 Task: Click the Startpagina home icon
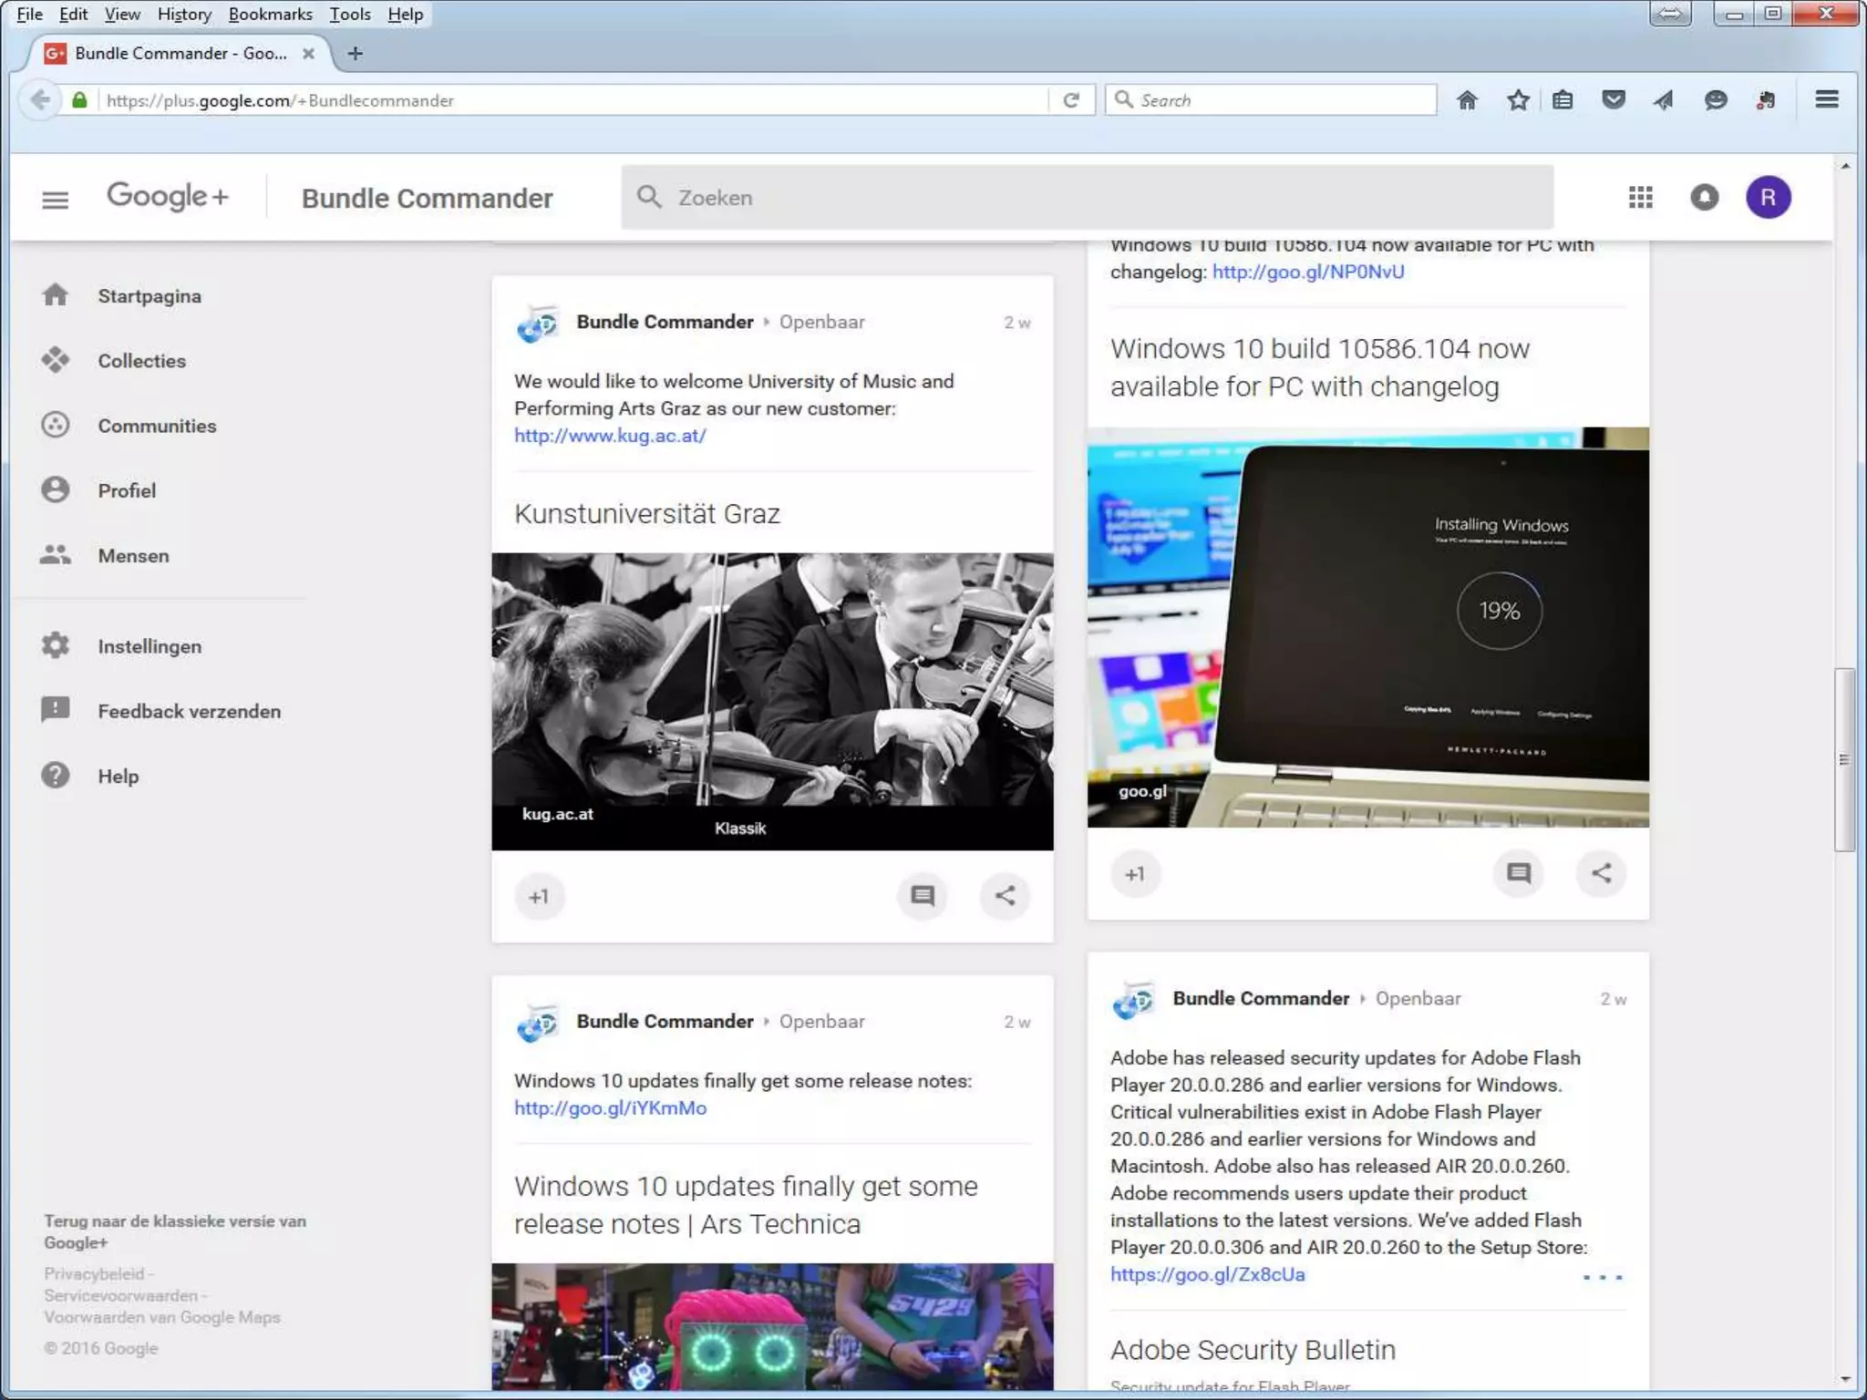pos(56,295)
